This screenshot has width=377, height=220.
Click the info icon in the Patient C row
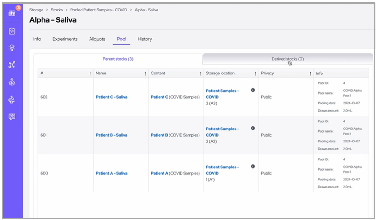[x=252, y=90]
